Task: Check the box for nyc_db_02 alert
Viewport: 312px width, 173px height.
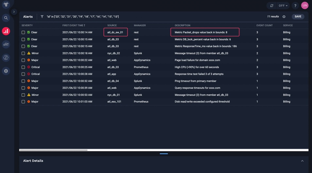Action: tap(23, 53)
